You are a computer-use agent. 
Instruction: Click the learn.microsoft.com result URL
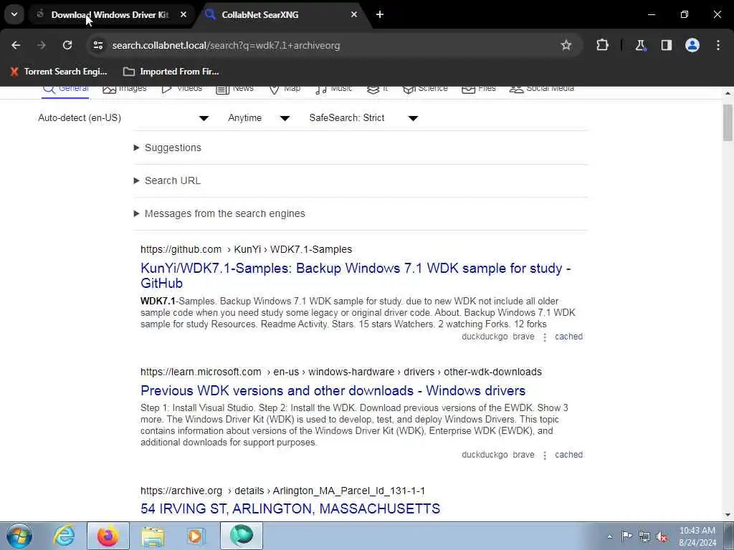(x=340, y=372)
